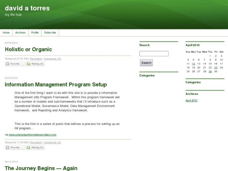Open Permalink for the 11:04 AM post
This screenshot has width=228, height=171.
click(x=36, y=142)
